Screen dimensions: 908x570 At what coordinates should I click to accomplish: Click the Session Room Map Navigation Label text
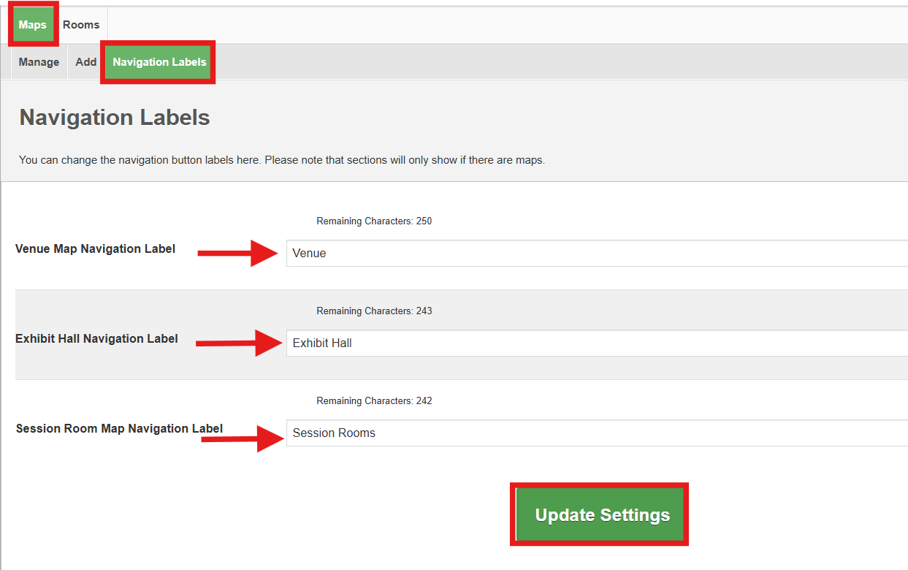pyautogui.click(x=119, y=429)
